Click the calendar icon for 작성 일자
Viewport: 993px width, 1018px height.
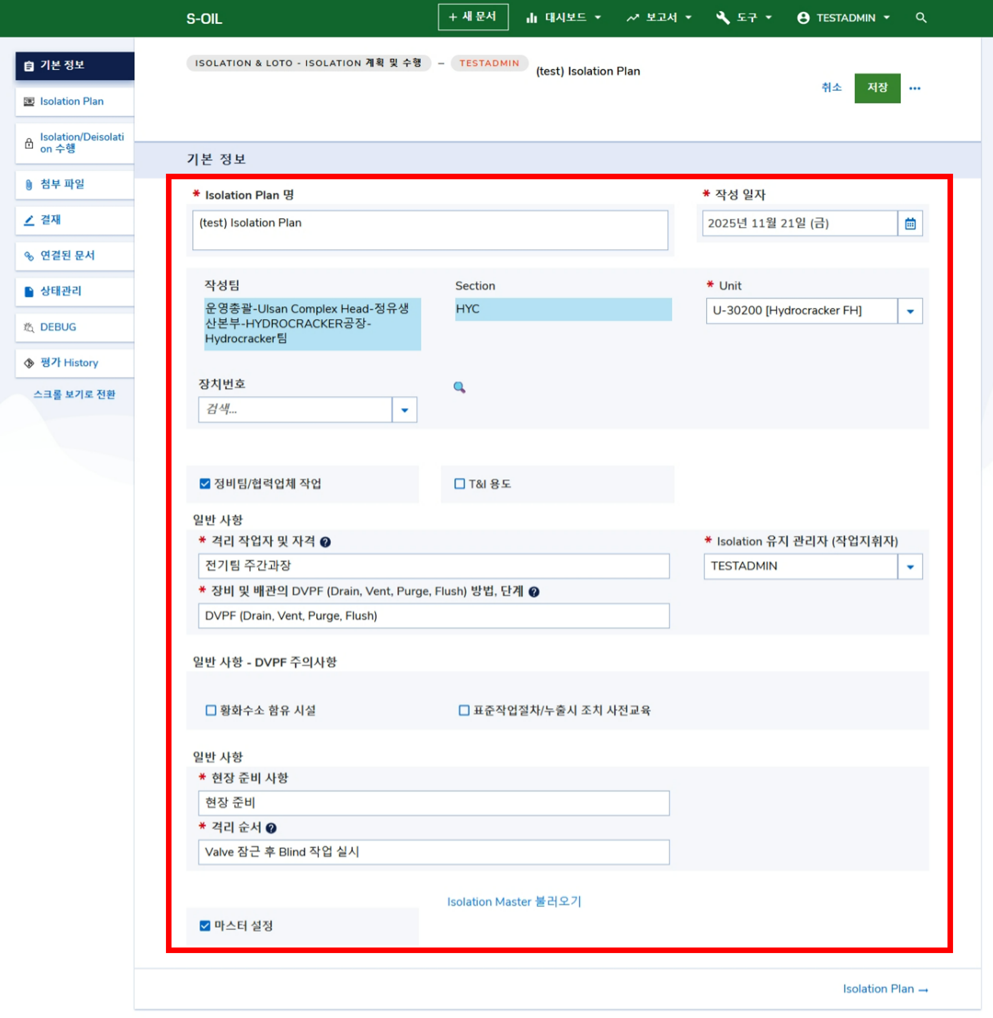coord(910,224)
